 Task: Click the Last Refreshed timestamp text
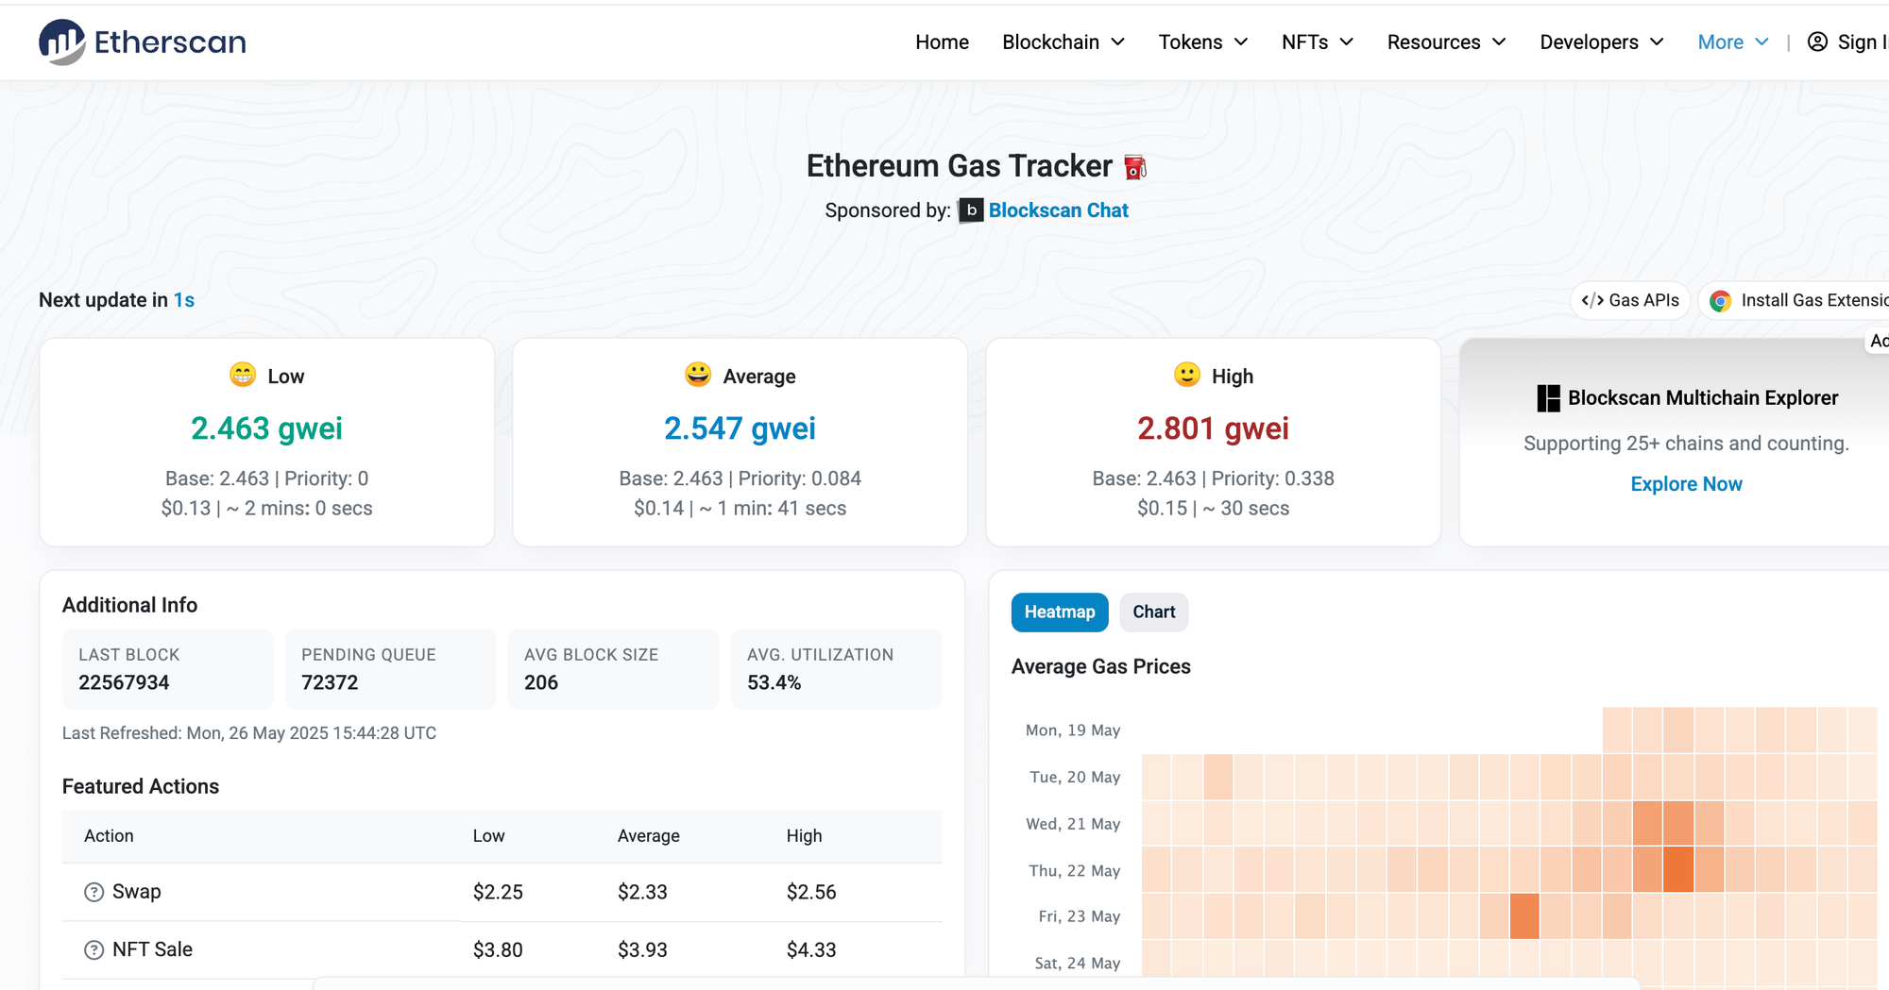click(249, 733)
